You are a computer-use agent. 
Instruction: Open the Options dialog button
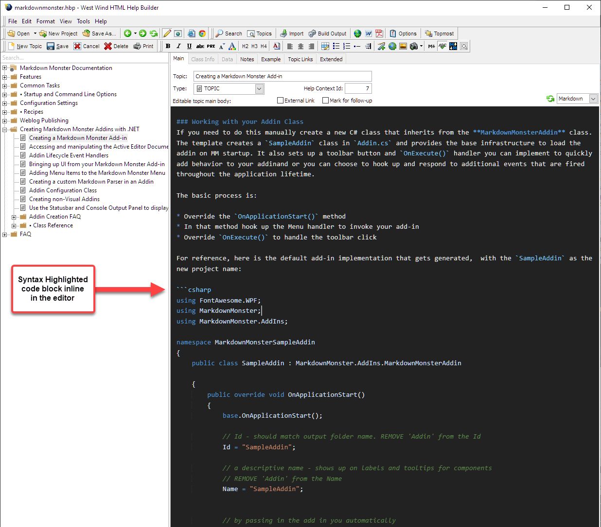coord(403,34)
